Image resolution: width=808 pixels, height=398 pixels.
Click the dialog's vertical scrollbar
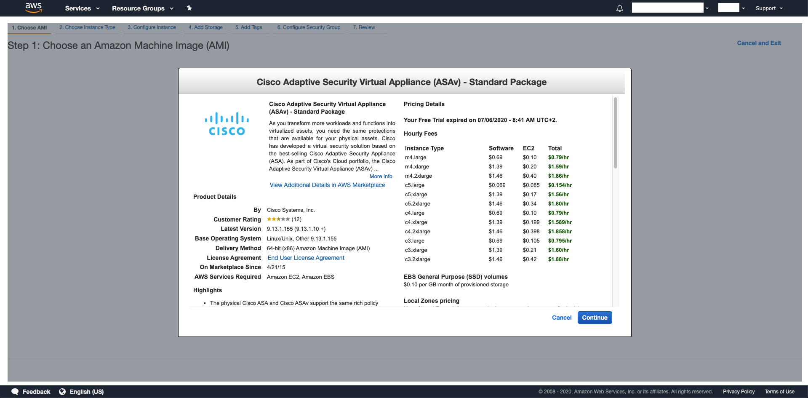616,133
